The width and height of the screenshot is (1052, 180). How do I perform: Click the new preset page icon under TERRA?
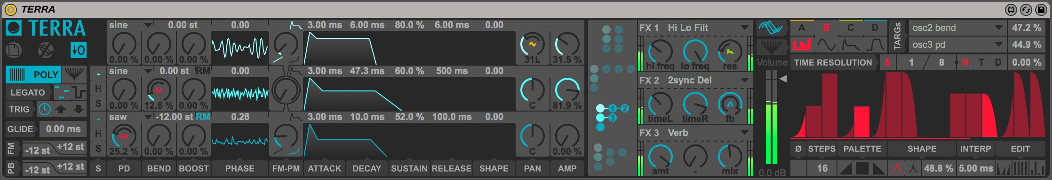14,50
